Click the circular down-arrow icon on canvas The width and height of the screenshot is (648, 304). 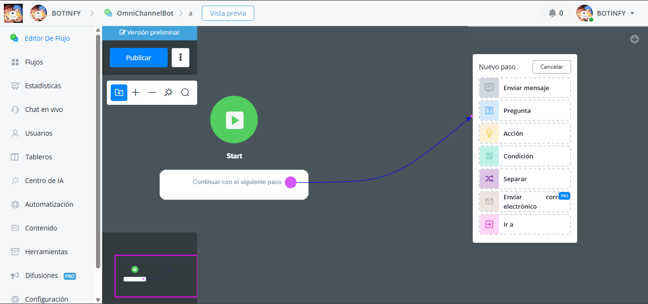click(635, 39)
